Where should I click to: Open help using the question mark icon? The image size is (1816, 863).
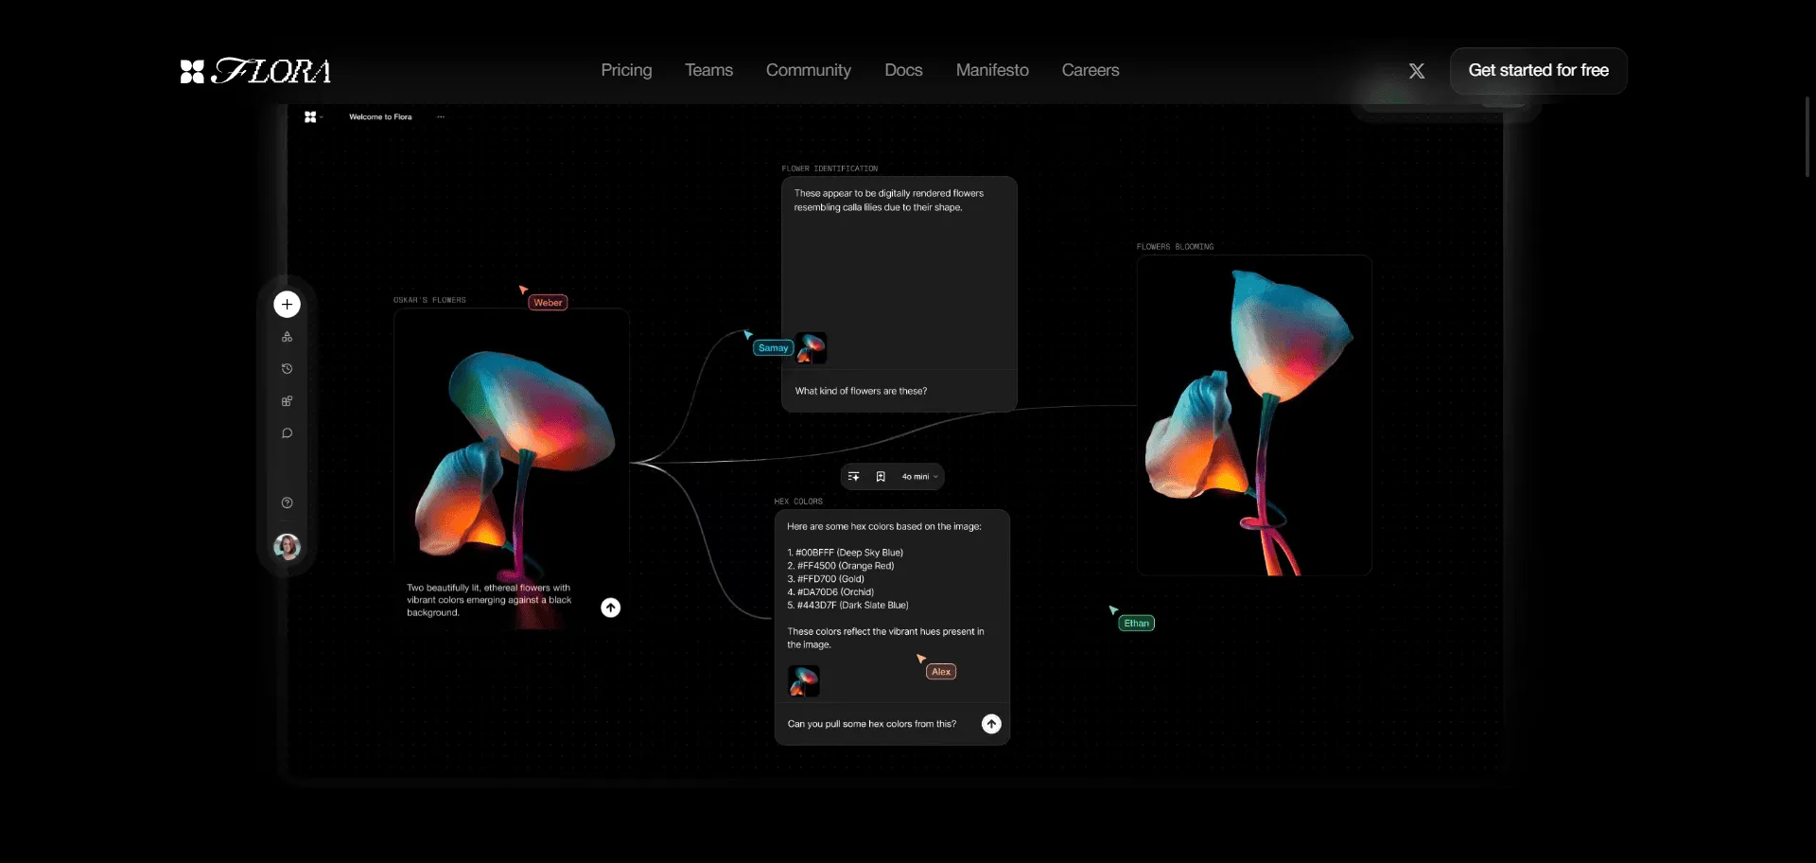[x=287, y=502]
